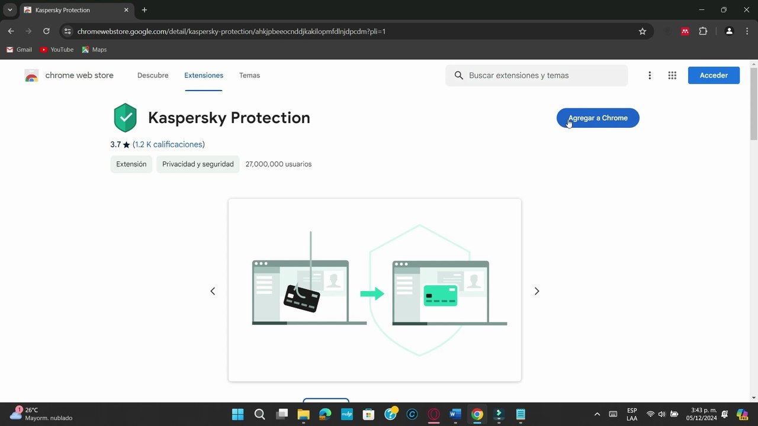Go to the Extensiones tab
This screenshot has height=426, width=758.
click(204, 75)
